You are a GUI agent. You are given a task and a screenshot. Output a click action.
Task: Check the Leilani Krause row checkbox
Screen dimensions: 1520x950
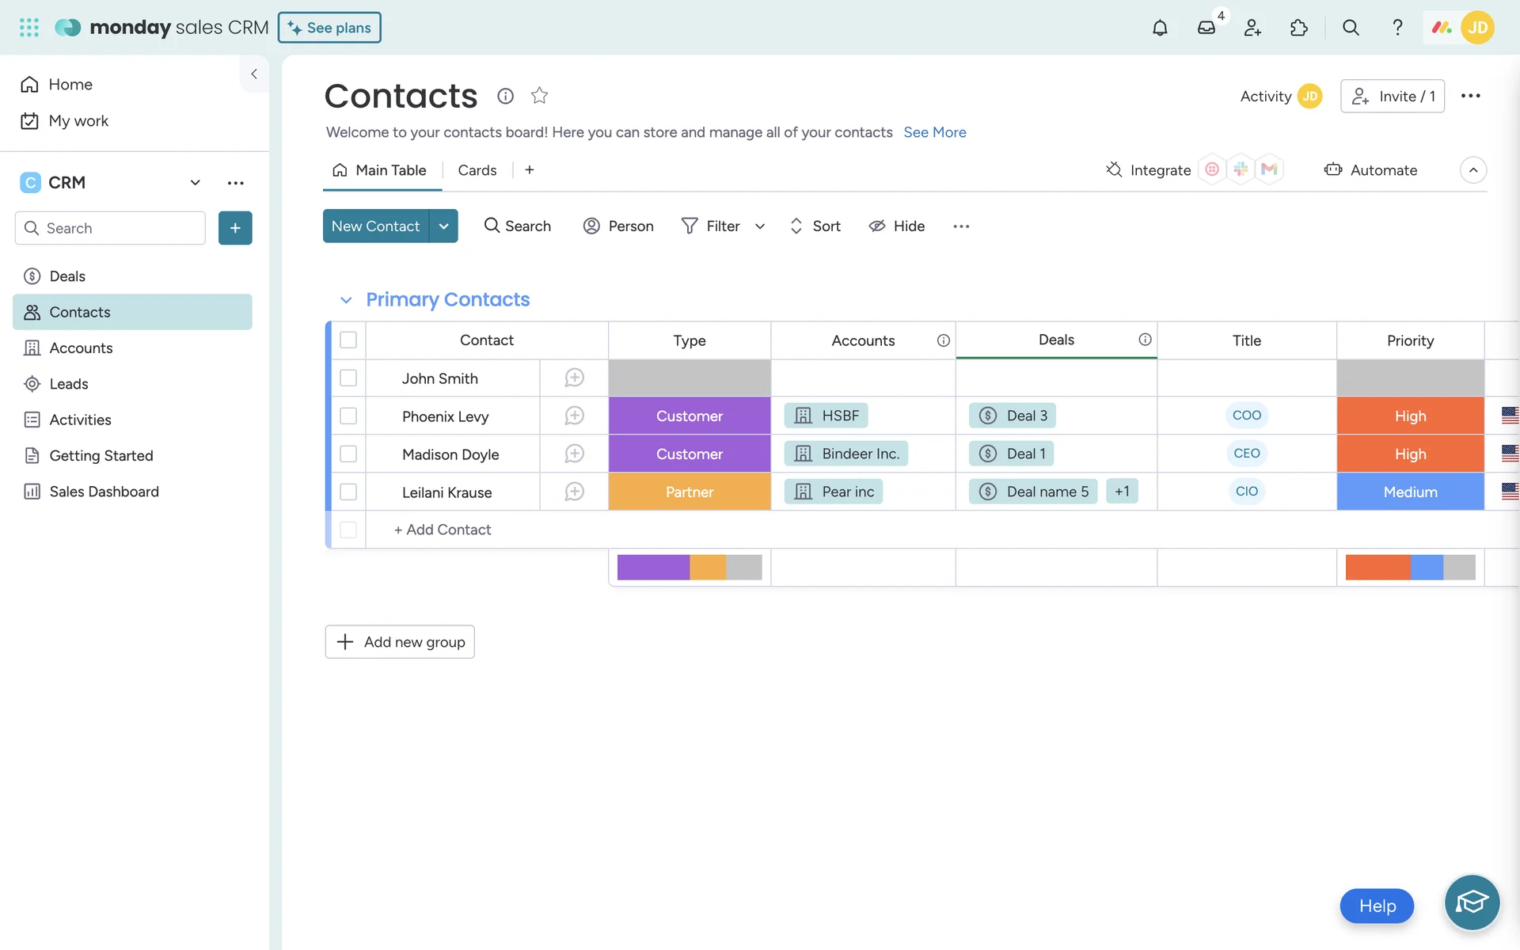348,492
